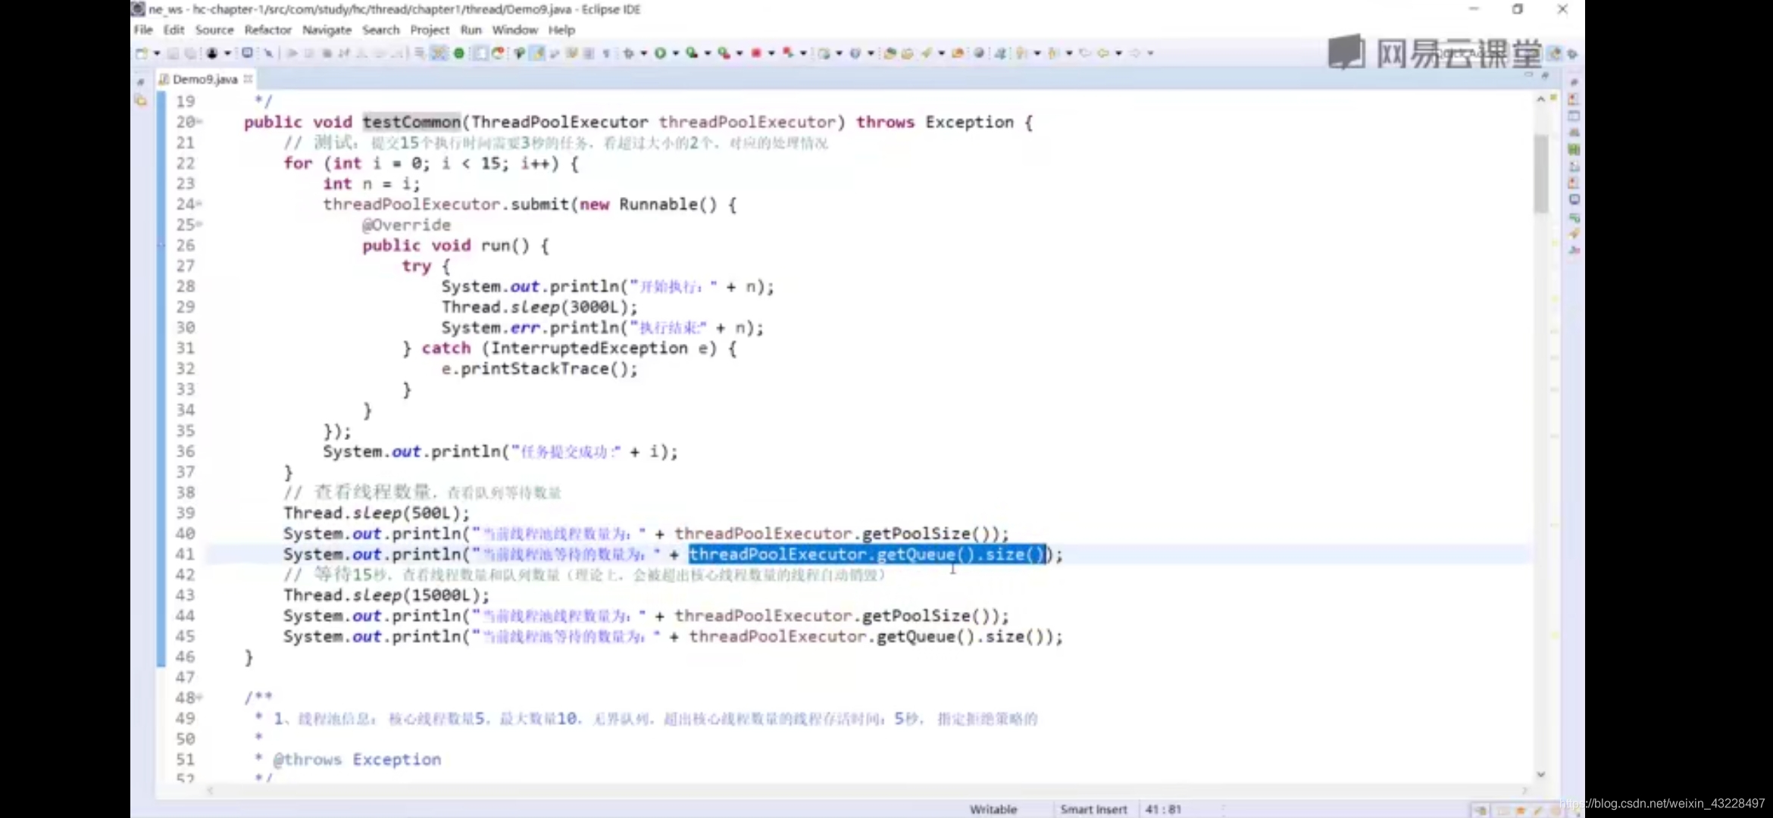Toggle the highlighted mark-occurrences button
1773x818 pixels.
pos(438,53)
